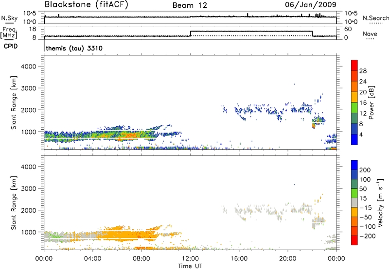Viewport: 389px width, 269px height.
Task: Click the '18' frequency axis tick
Action: (32, 29)
